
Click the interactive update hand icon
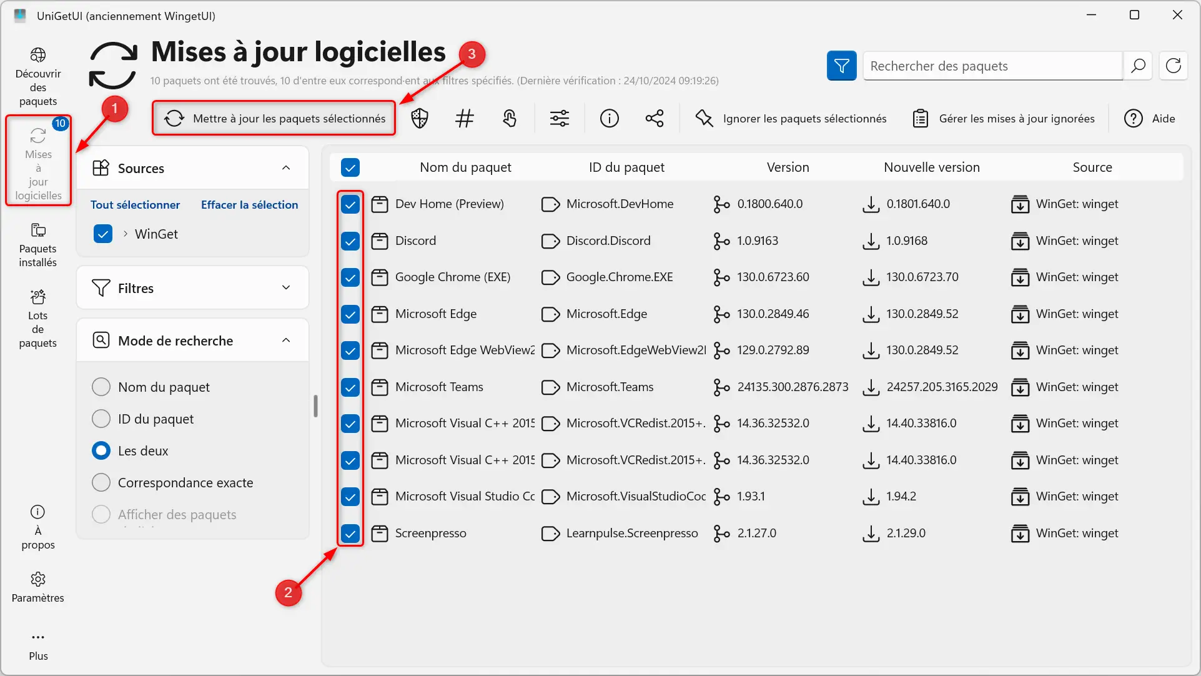(x=510, y=118)
